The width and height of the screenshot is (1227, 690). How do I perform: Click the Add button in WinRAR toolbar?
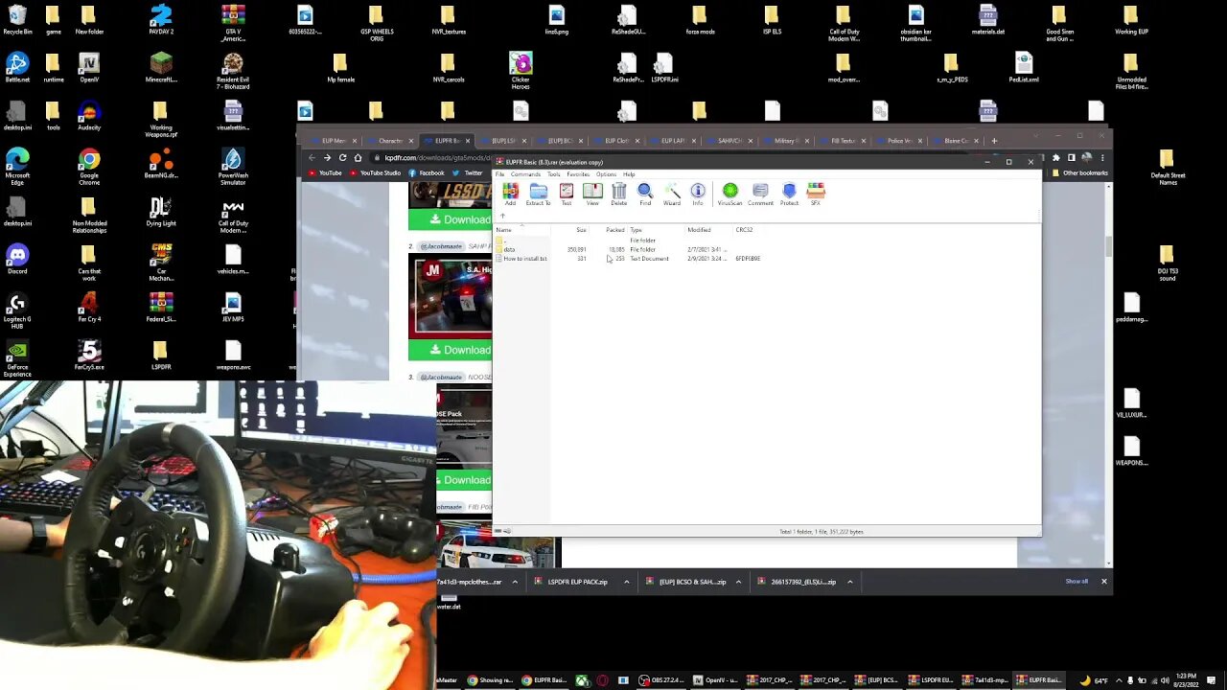pos(510,195)
